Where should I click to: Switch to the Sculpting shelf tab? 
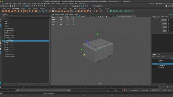[x=23, y=8]
